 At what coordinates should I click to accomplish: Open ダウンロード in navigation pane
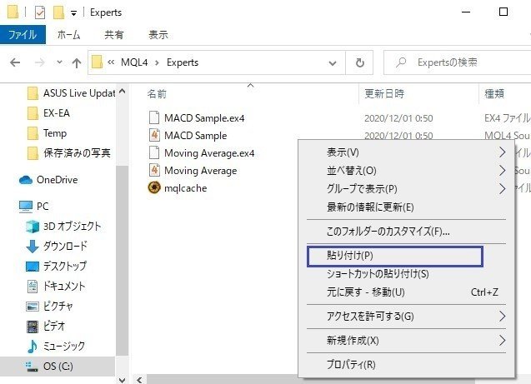point(57,246)
